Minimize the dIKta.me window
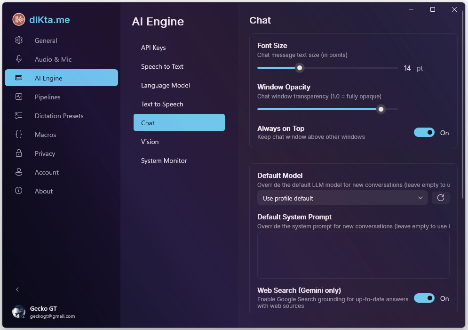468x330 pixels. pos(411,9)
